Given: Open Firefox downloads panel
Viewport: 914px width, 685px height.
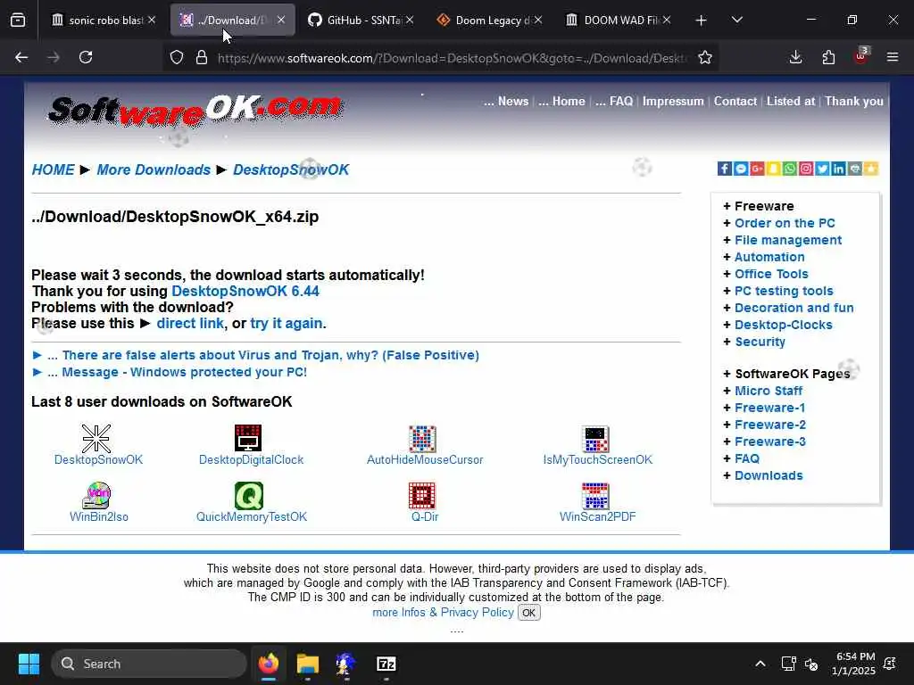Looking at the screenshot, I should pos(795,57).
